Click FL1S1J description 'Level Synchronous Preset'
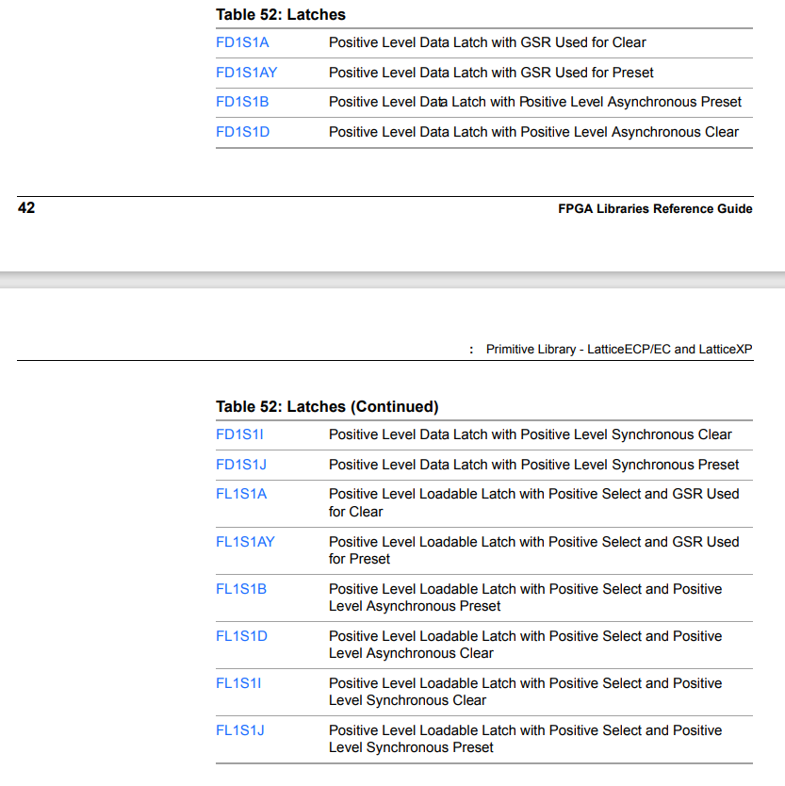 (x=411, y=747)
